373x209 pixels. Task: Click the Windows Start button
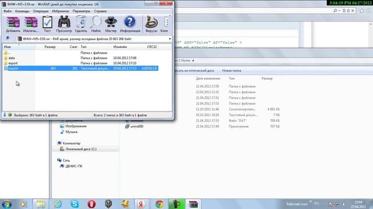[6, 204]
